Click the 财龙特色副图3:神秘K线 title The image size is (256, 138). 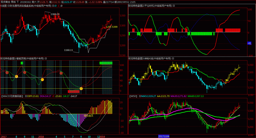pyautogui.click(x=150, y=59)
